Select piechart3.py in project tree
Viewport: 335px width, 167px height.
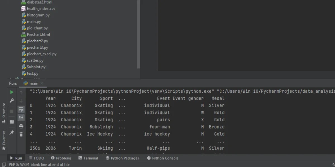35,48
